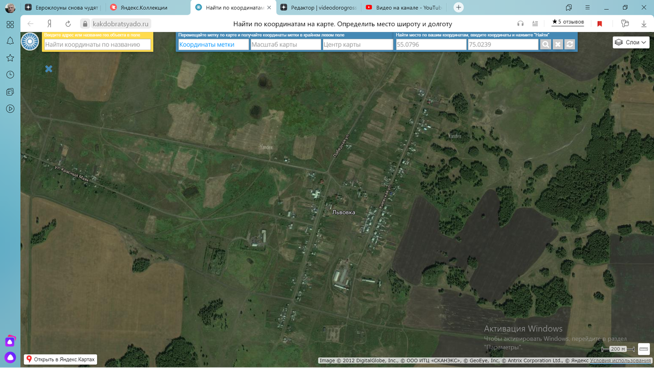The height and width of the screenshot is (368, 654).
Task: Open the history clock in the sidebar
Action: click(10, 75)
